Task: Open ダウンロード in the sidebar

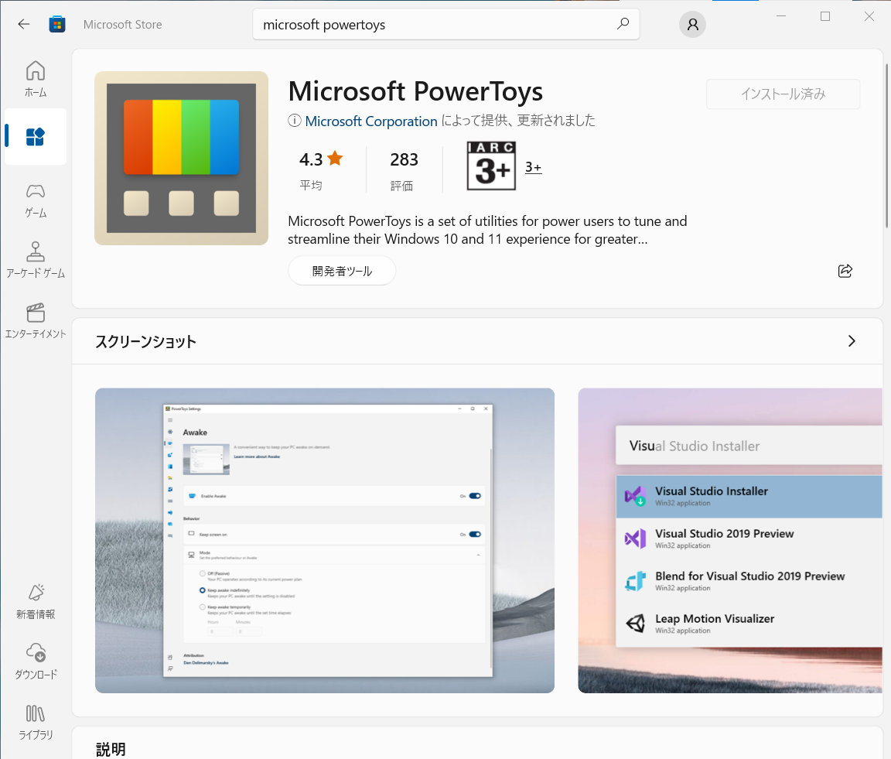Action: [36, 662]
